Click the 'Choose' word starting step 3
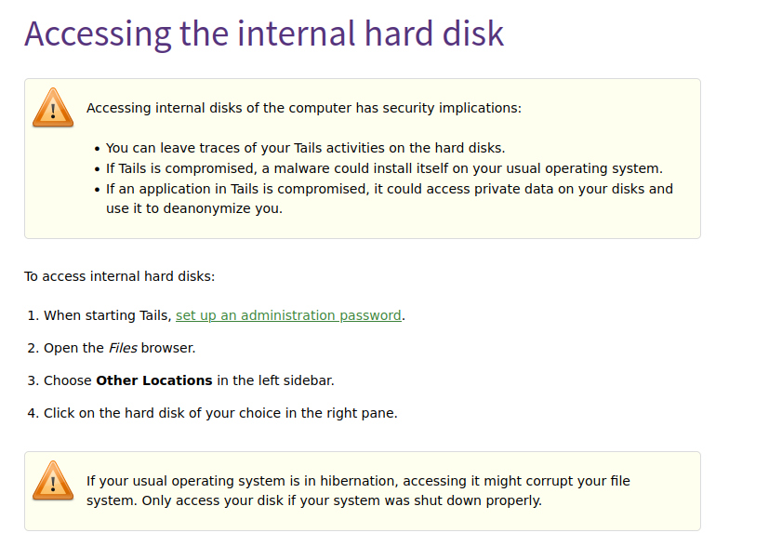 (67, 380)
